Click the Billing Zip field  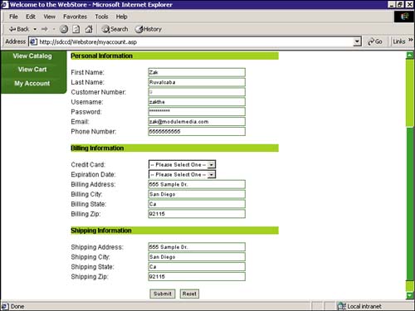pyautogui.click(x=197, y=214)
